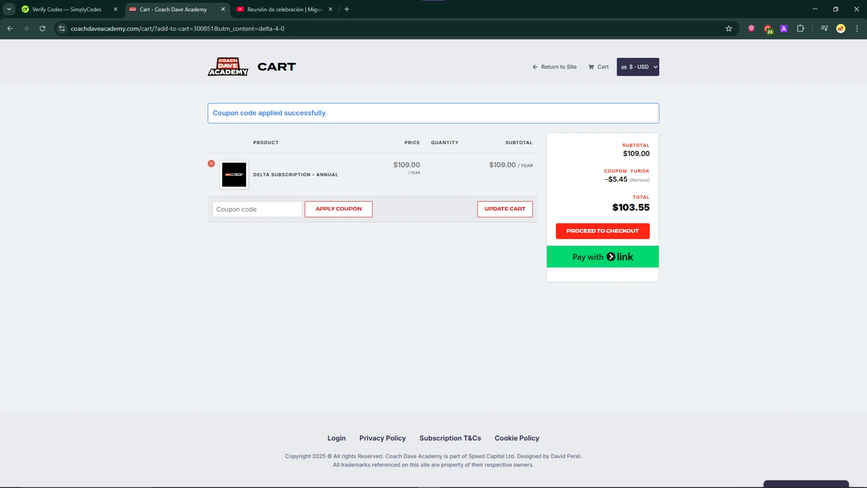Viewport: 867px width, 488px height.
Task: View site information icon in address bar
Action: 62,28
